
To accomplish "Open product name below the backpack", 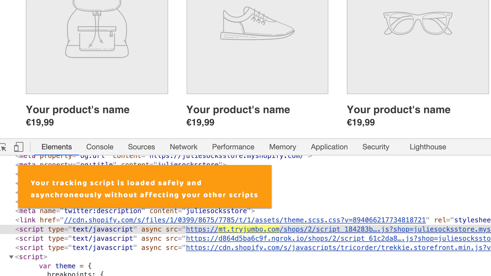I will click(x=78, y=110).
